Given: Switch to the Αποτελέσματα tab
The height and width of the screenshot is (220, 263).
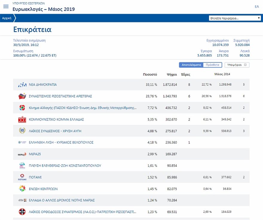Looking at the screenshot, I should 191,65.
